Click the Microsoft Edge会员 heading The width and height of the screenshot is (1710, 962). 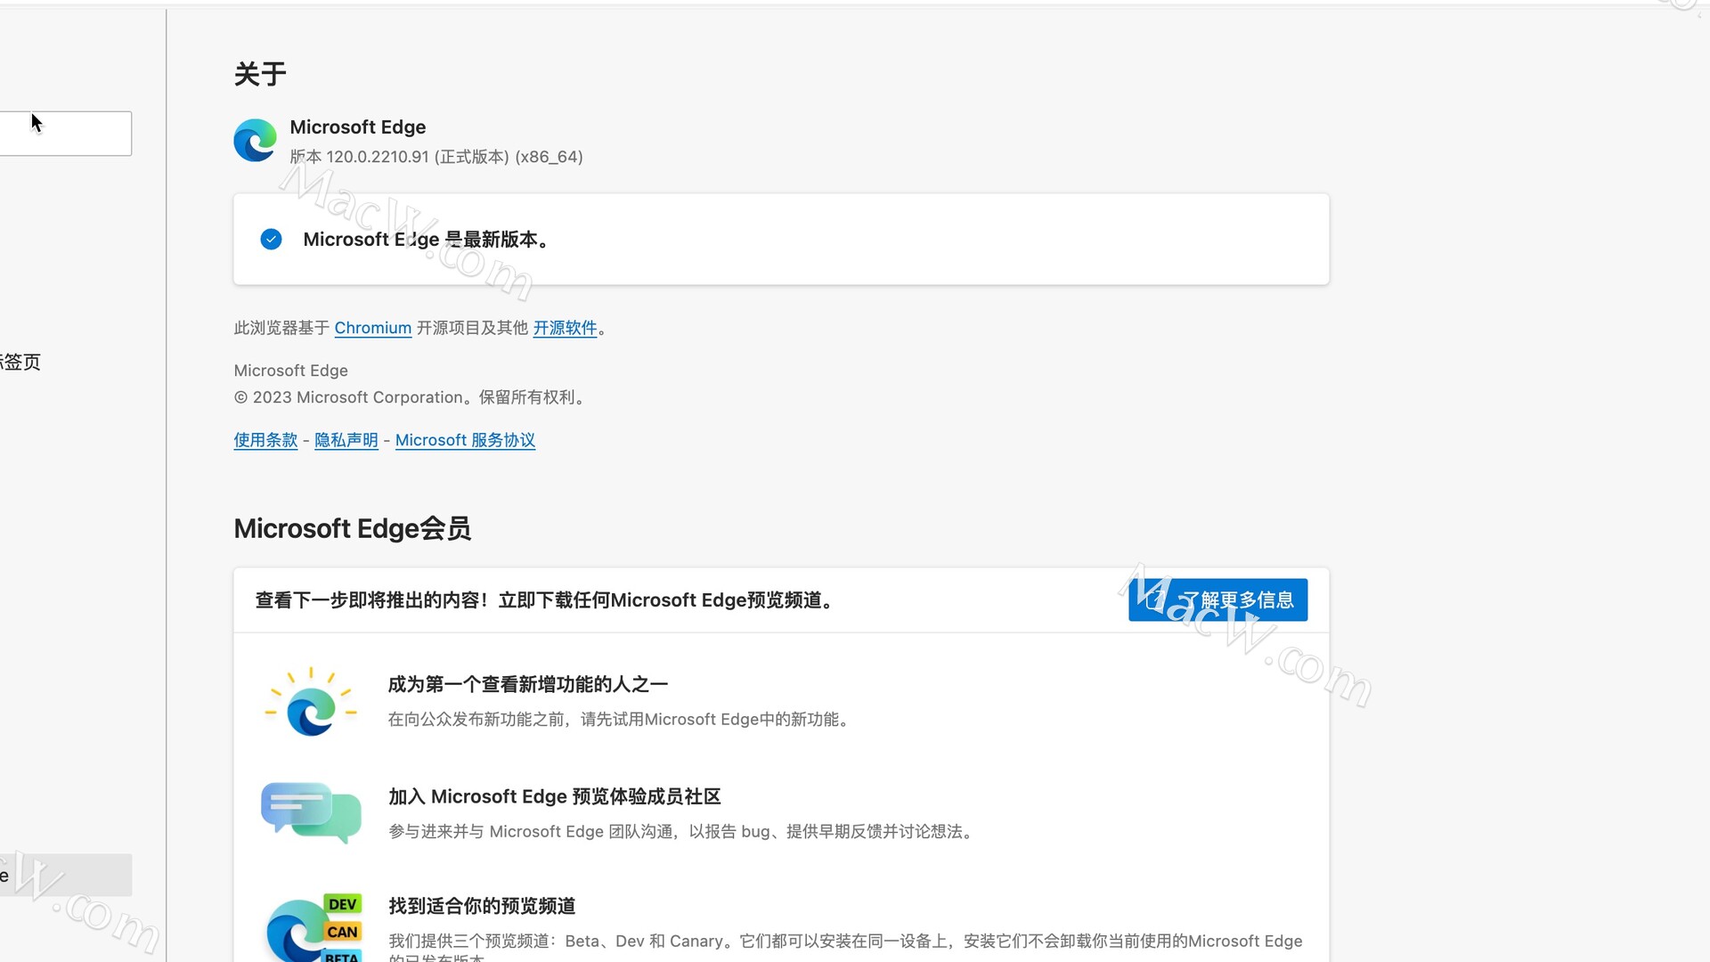pyautogui.click(x=352, y=528)
